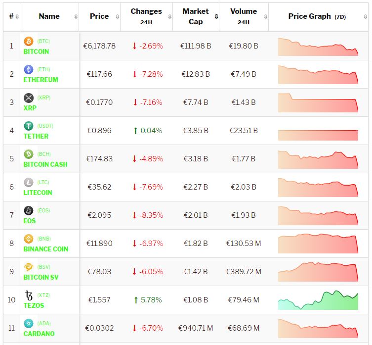Open the ETHEREUM name link
The height and width of the screenshot is (345, 372).
pos(41,80)
